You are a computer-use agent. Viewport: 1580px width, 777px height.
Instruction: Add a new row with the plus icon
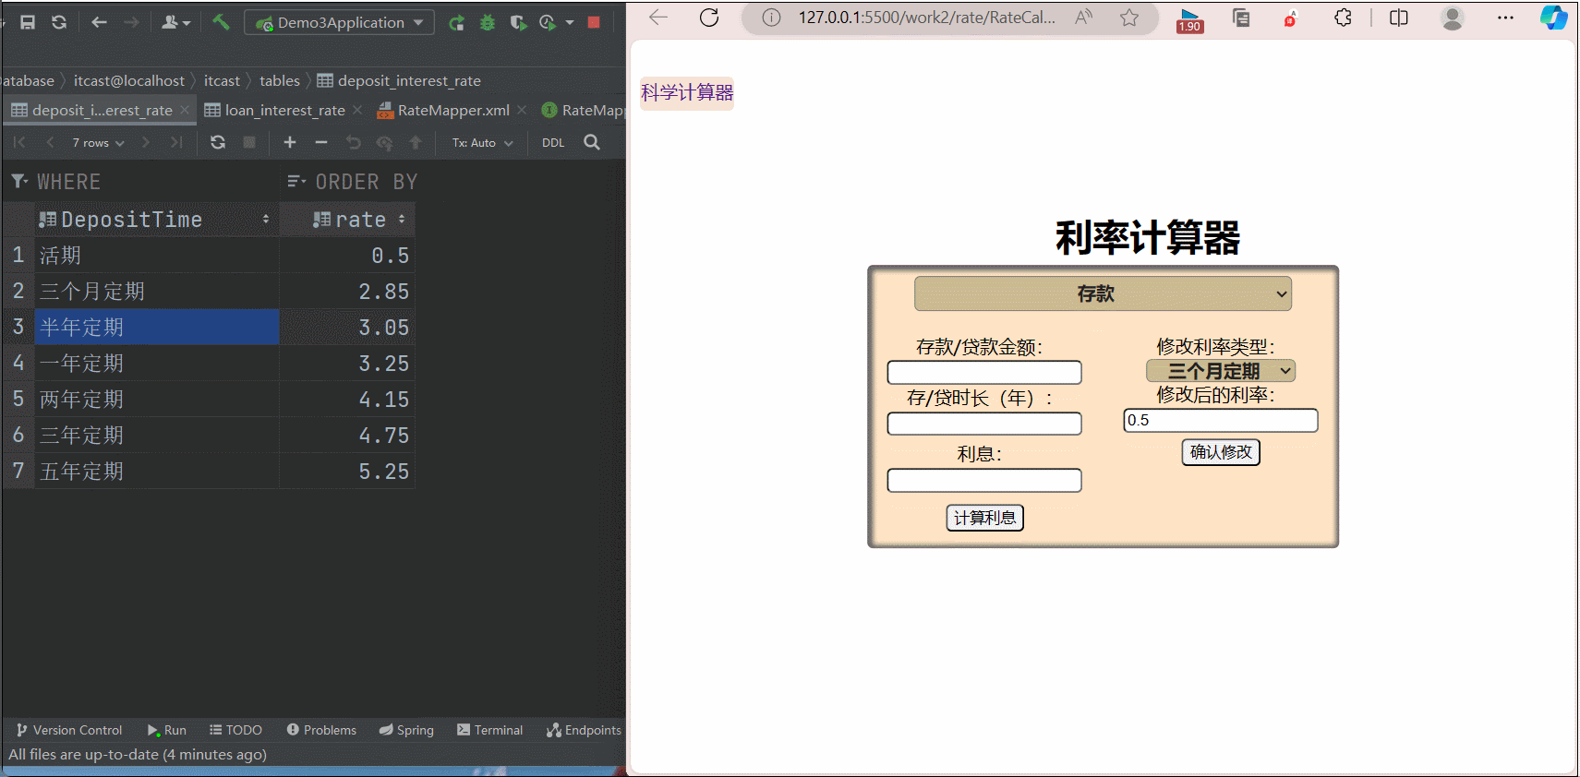290,142
